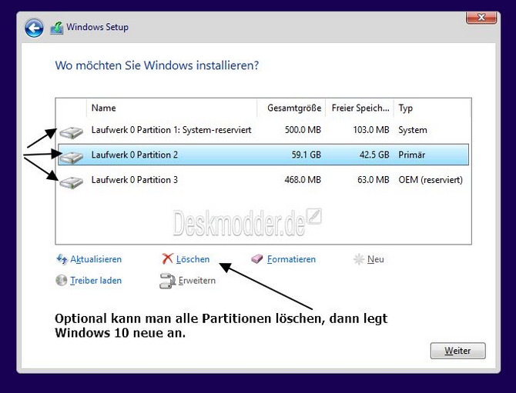Click the red X Löschen icon
Image resolution: width=516 pixels, height=393 pixels.
pos(167,259)
